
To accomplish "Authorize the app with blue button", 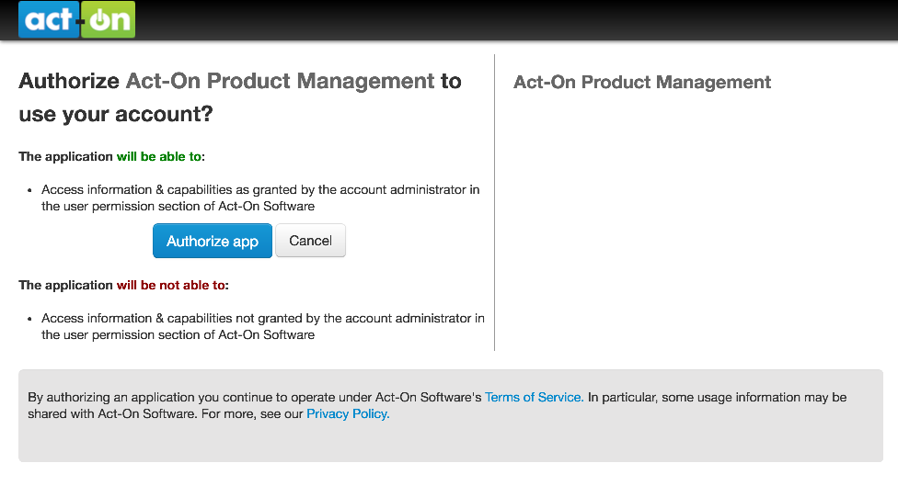I will coord(213,241).
